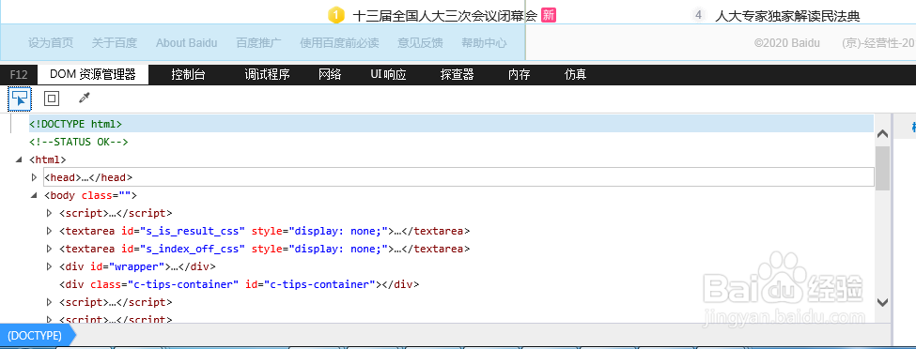
Task: Open 帮助中心 footer link
Action: coord(484,42)
